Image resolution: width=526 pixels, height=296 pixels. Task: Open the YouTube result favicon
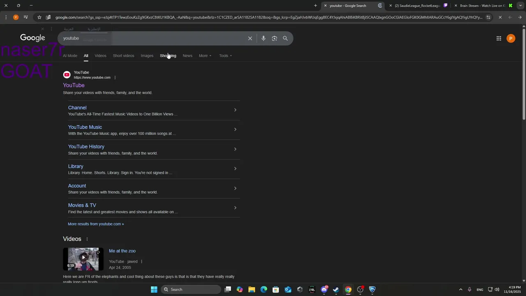point(67,75)
